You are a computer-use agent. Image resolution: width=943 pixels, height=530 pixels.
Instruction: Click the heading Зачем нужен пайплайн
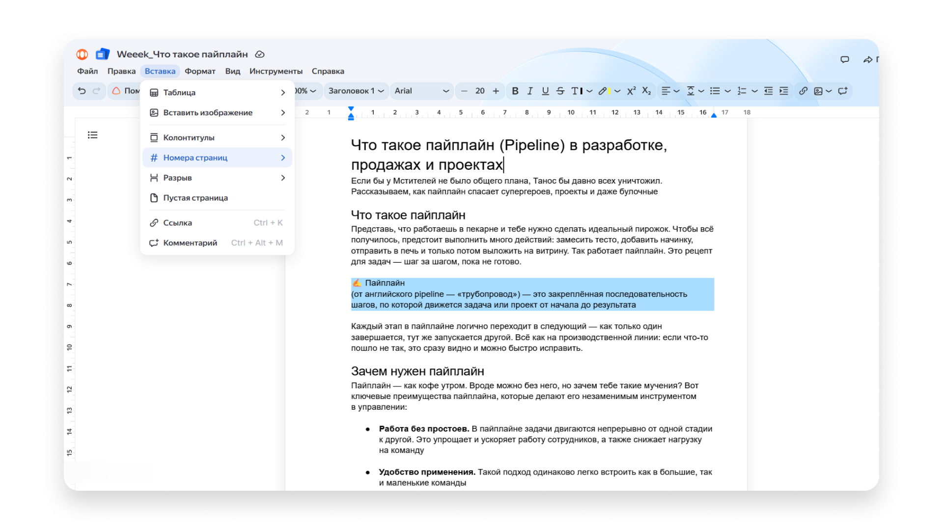coord(417,371)
